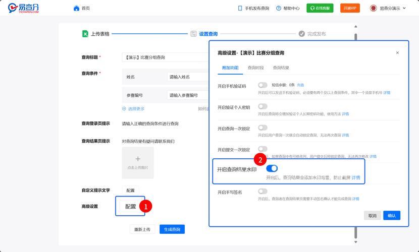Click the 完成发布 checkmark icon
The height and width of the screenshot is (252, 419).
[302, 34]
